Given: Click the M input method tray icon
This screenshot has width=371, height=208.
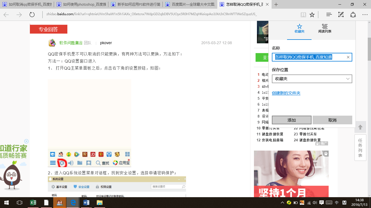Looking at the screenshot, I should click(344, 203).
